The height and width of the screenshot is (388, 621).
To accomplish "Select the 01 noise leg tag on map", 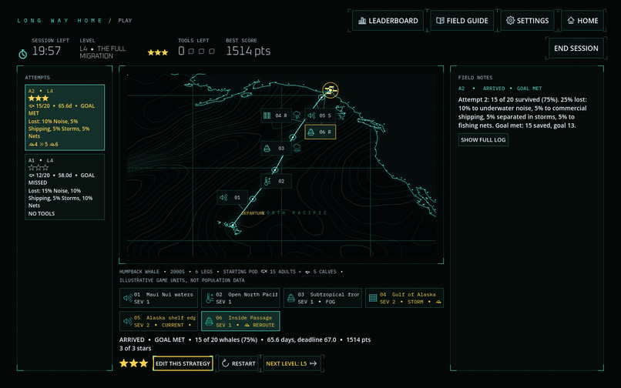I will click(x=232, y=197).
